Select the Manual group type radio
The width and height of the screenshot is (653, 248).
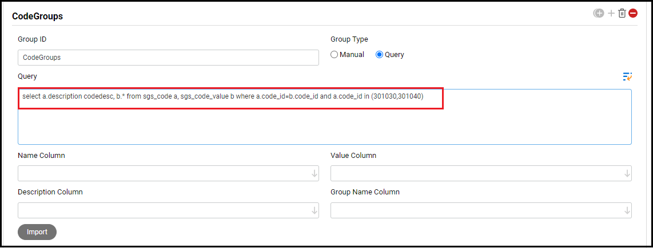pyautogui.click(x=335, y=55)
